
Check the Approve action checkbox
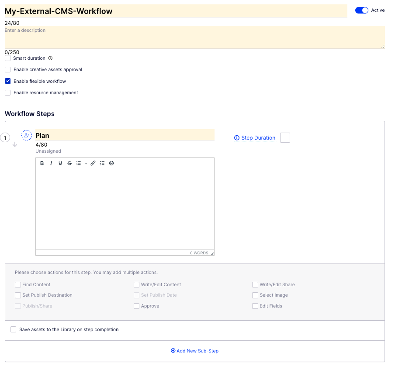(137, 306)
